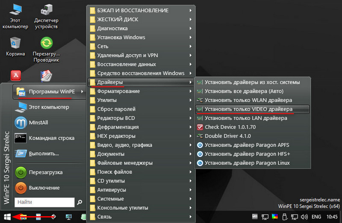Image resolution: width=342 pixels, height=223 pixels.
Task: Click the arrow next to Утилиты
Action: pyautogui.click(x=190, y=100)
